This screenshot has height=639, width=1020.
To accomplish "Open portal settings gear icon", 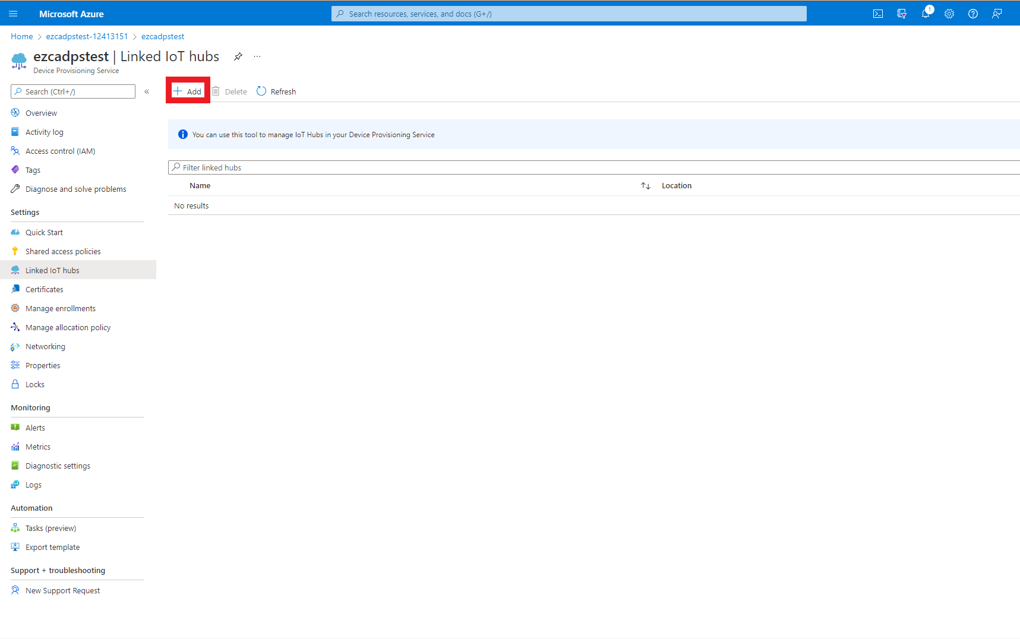I will point(949,14).
